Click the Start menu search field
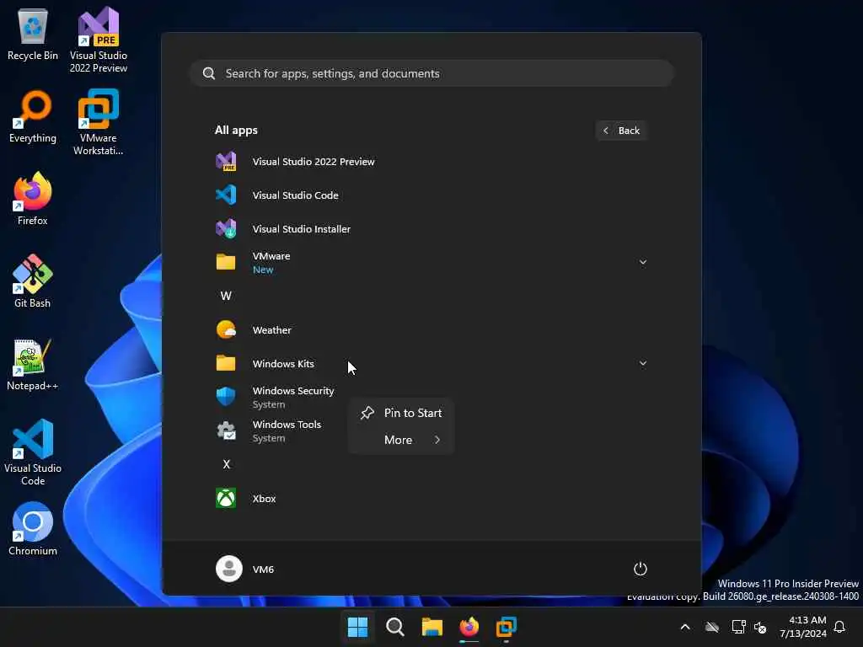The height and width of the screenshot is (647, 863). pos(432,74)
